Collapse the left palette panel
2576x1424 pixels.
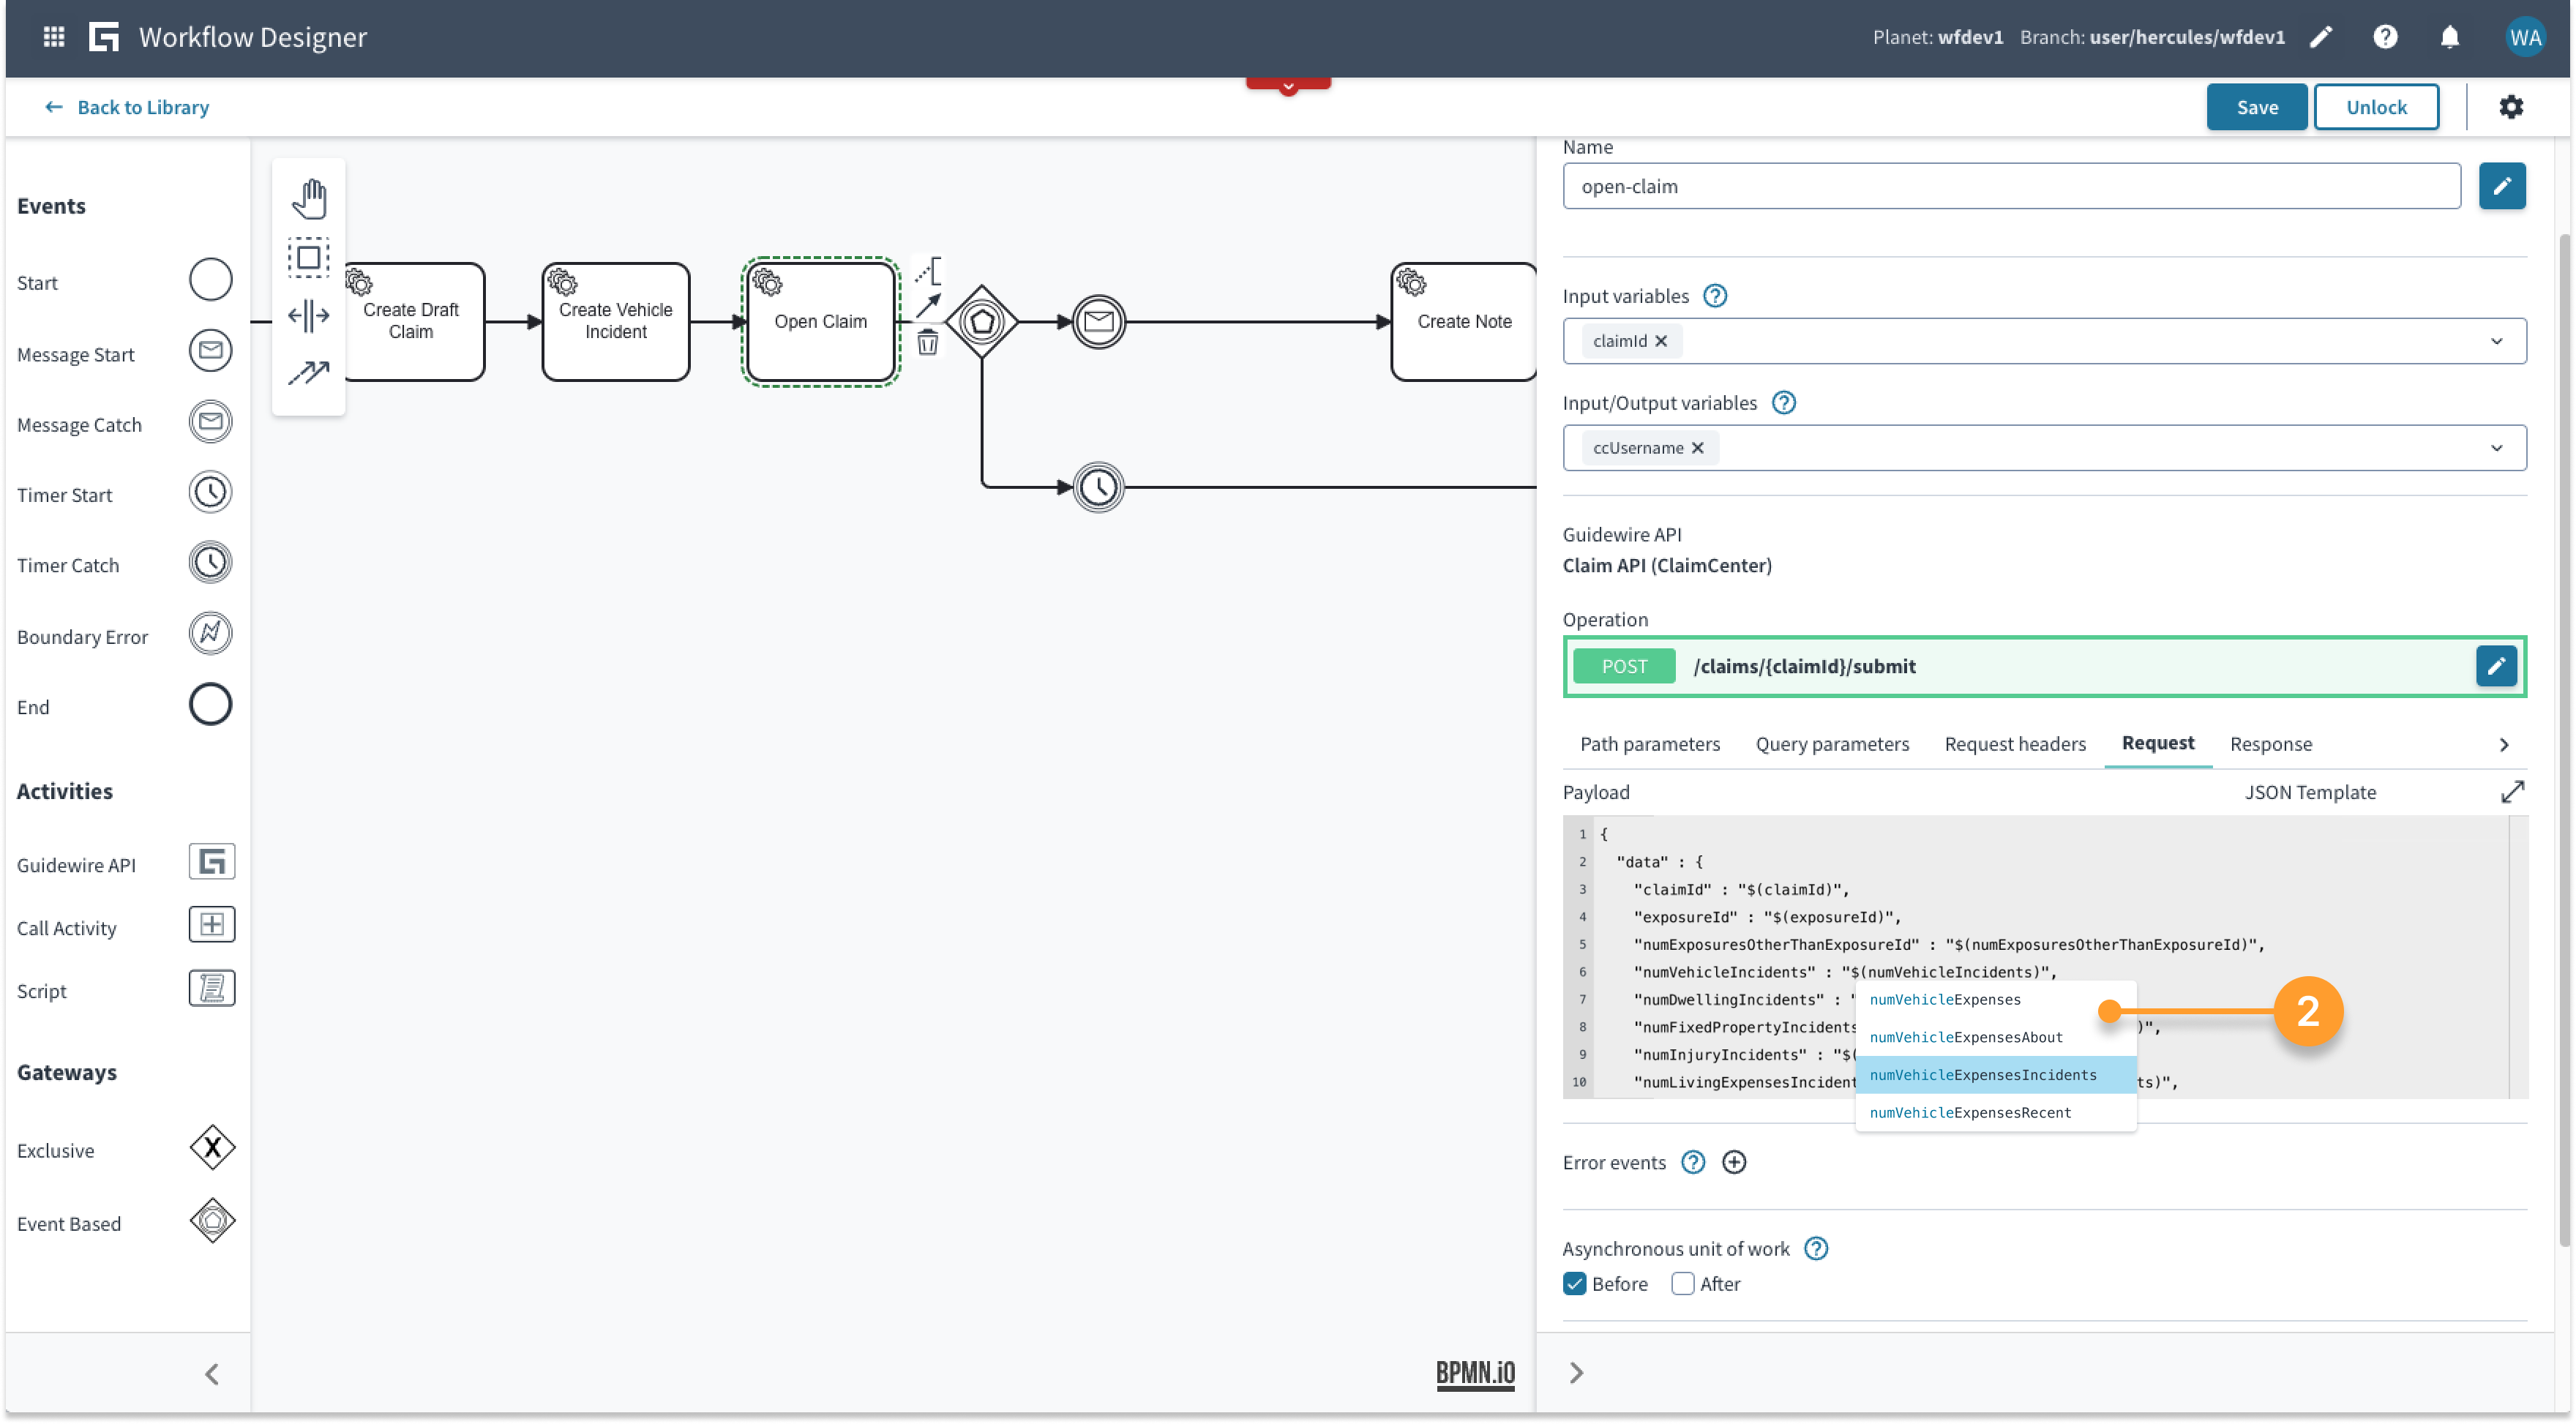212,1374
